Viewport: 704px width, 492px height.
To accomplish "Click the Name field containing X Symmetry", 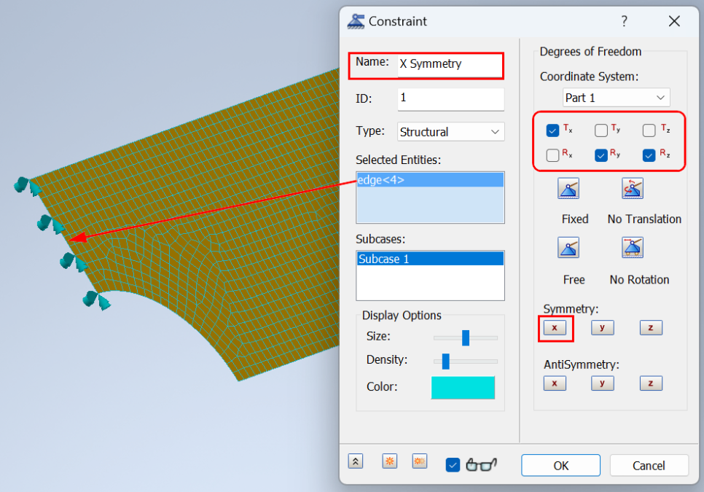I will click(450, 64).
